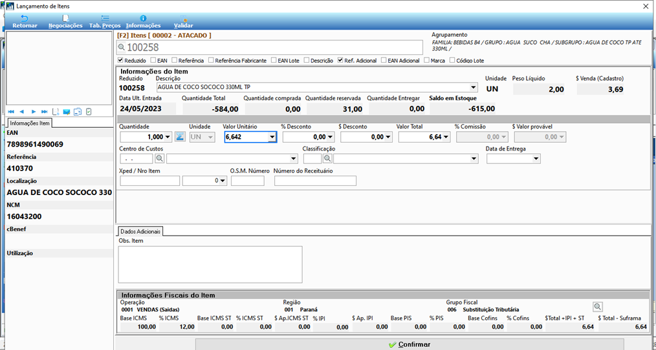Expand the Descrição item dropdown

473,88
